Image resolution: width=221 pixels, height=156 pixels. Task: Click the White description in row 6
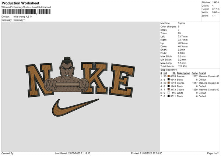coord(180,93)
